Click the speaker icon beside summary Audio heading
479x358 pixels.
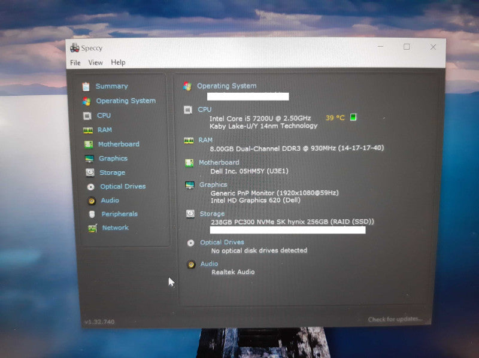pyautogui.click(x=191, y=264)
